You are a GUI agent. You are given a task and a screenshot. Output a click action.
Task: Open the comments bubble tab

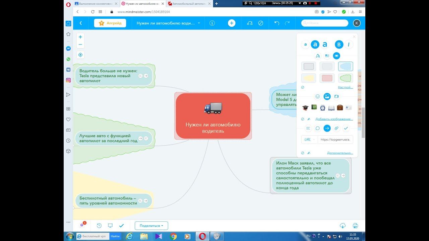pos(318,128)
